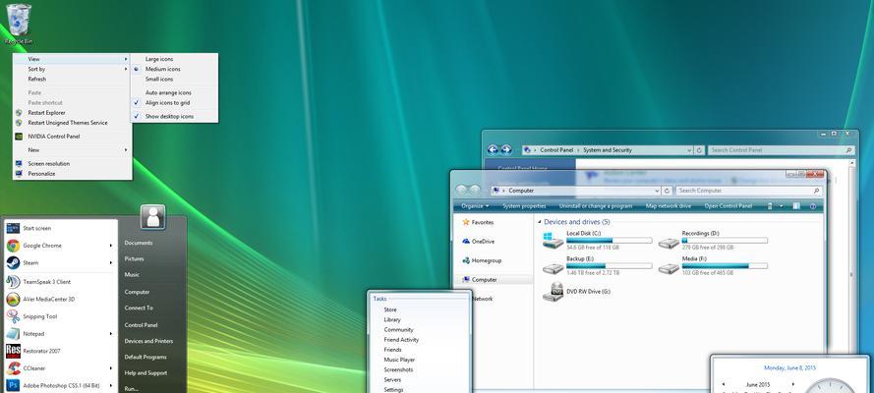Click search magnifier in Search Computer box

[x=817, y=191]
